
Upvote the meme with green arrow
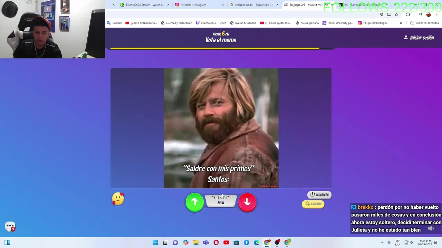point(195,202)
